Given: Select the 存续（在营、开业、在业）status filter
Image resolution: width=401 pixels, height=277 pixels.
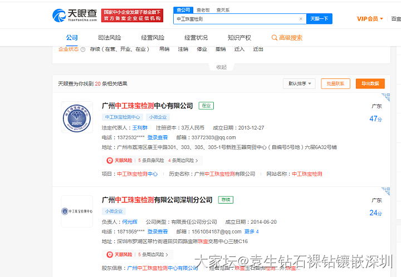Looking at the screenshot, I should click(x=119, y=49).
